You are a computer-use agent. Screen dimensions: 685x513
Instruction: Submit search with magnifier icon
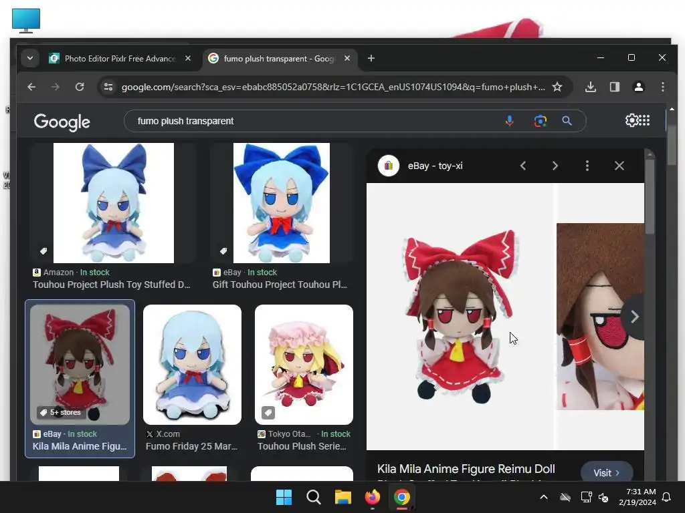pyautogui.click(x=567, y=121)
